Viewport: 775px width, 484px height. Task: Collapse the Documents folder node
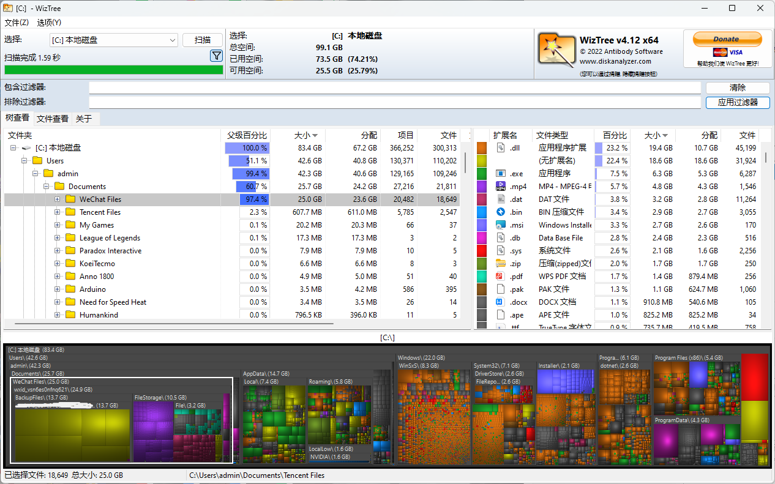pos(46,187)
